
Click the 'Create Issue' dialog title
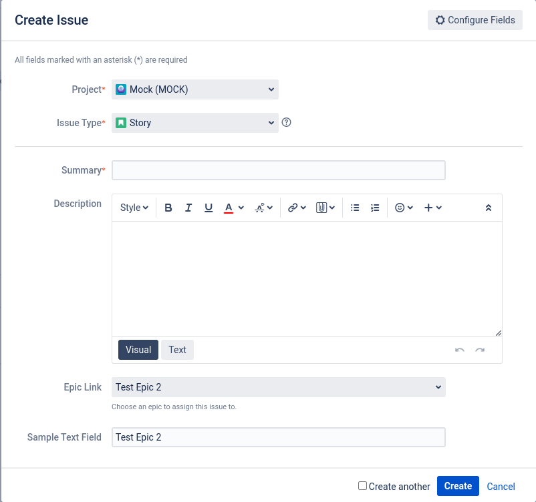(51, 20)
